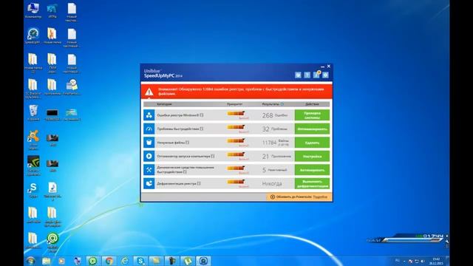Show info for Проблемы быстродействия
Viewport: 473px width, 266px height.
[x=202, y=129]
